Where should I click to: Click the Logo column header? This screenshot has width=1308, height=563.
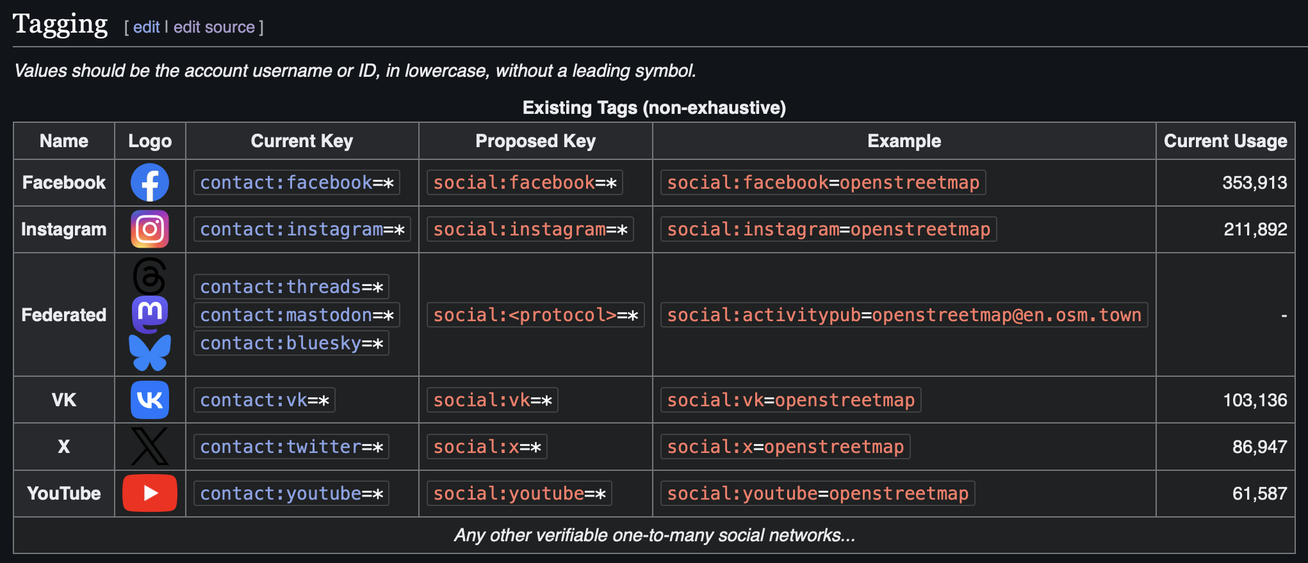coord(150,141)
